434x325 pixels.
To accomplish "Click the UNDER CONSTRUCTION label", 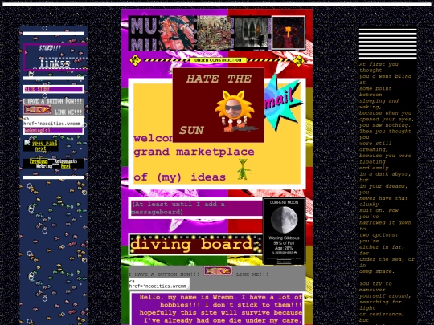I will [x=218, y=60].
